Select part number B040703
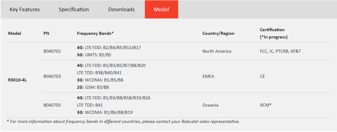The width and height of the screenshot is (337, 132). click(52, 76)
